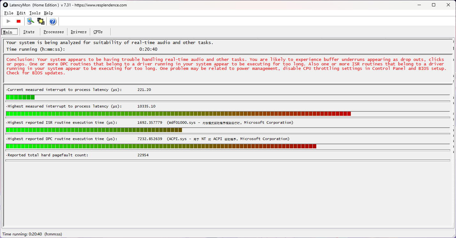Screen dimensions: 456x238
Task: Click the LatencyMon app icon in title bar
Action: 5,5
